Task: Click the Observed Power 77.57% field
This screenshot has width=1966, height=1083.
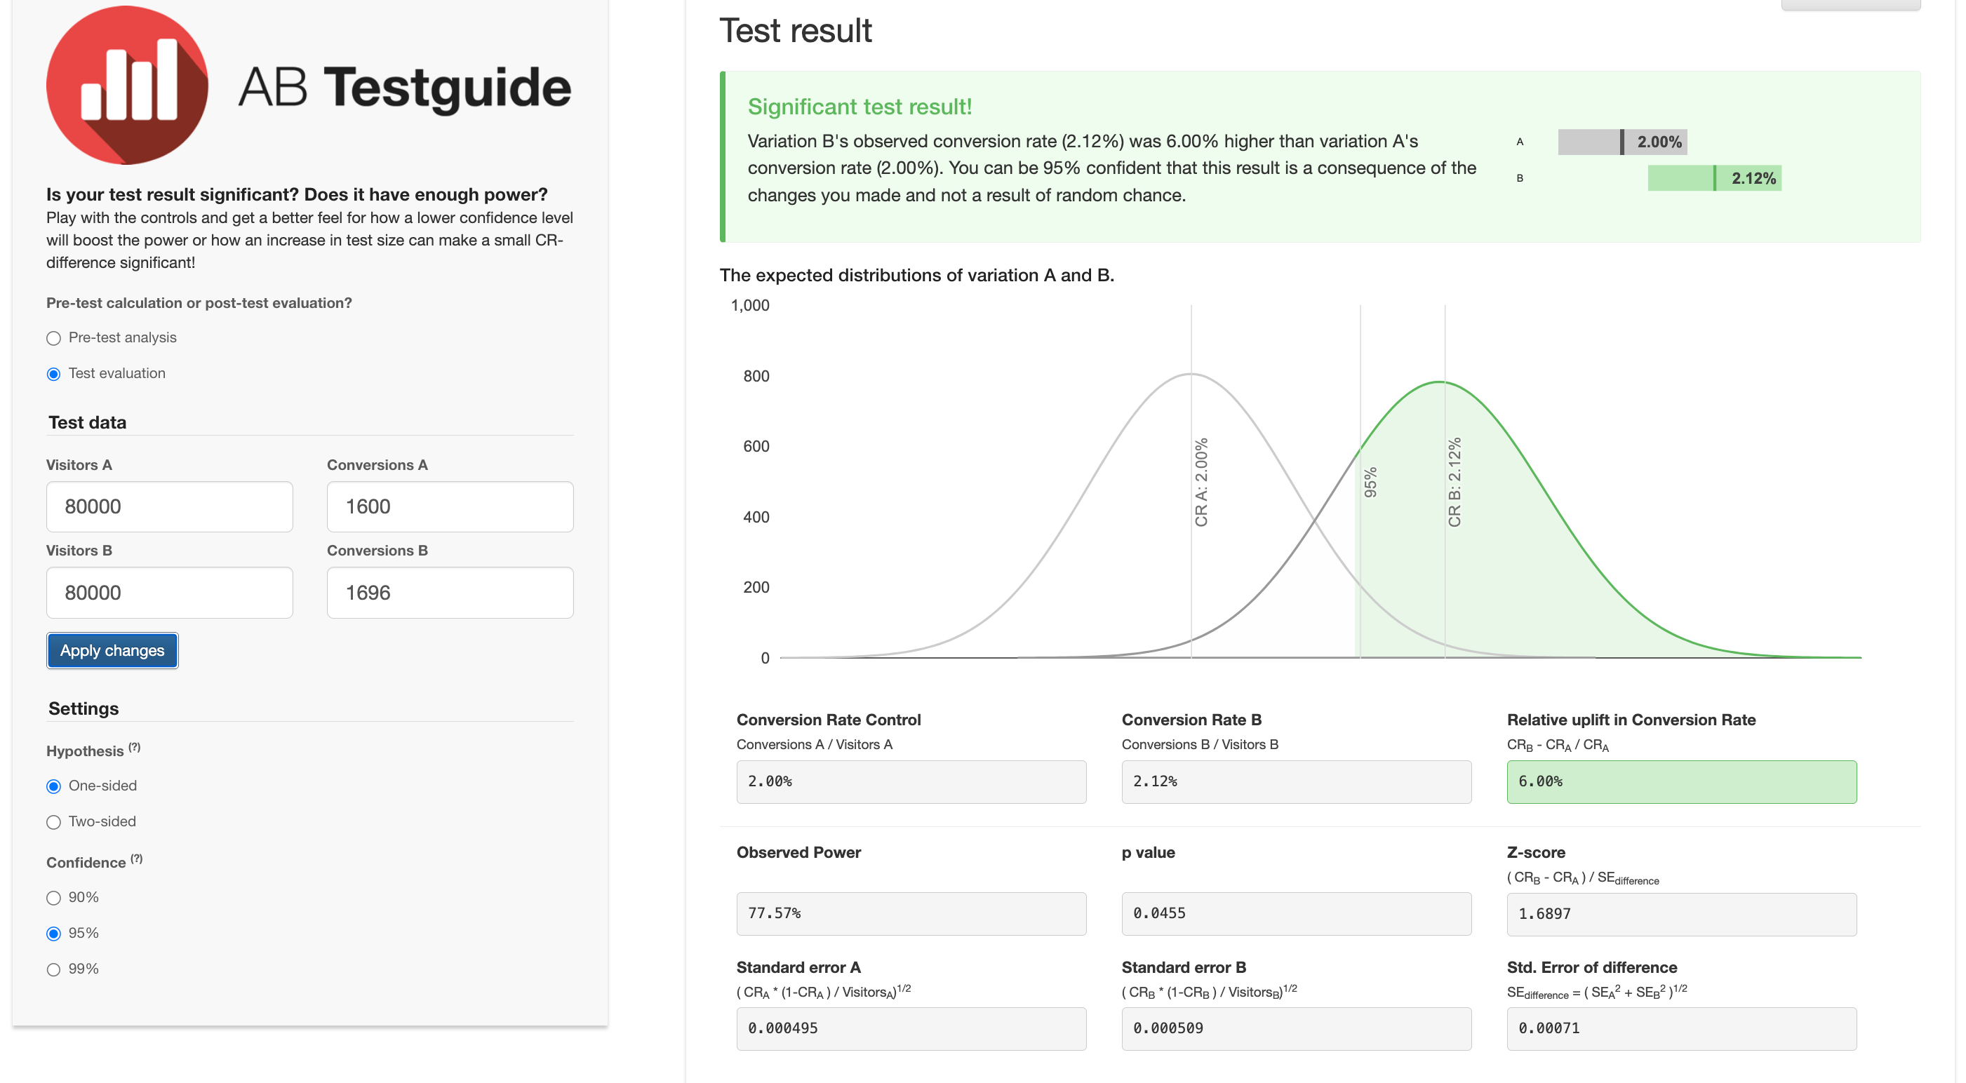Action: pos(911,913)
